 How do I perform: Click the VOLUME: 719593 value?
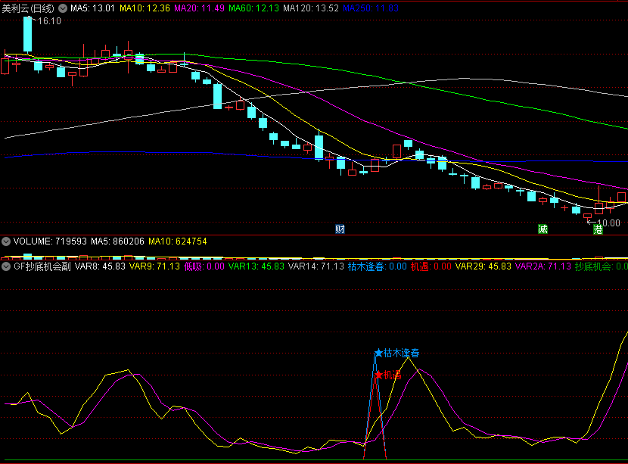coord(50,241)
